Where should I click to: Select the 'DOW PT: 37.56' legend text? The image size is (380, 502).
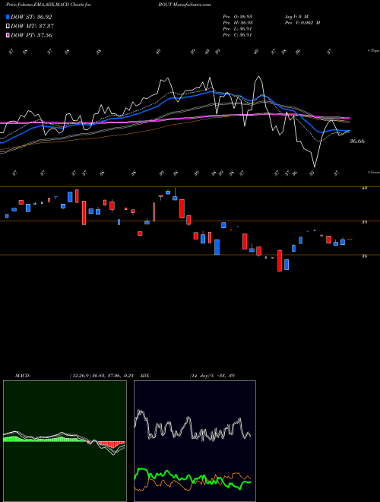31,35
